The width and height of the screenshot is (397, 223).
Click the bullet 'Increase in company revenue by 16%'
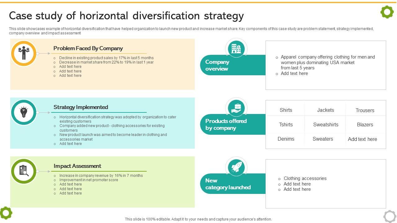point(101,176)
